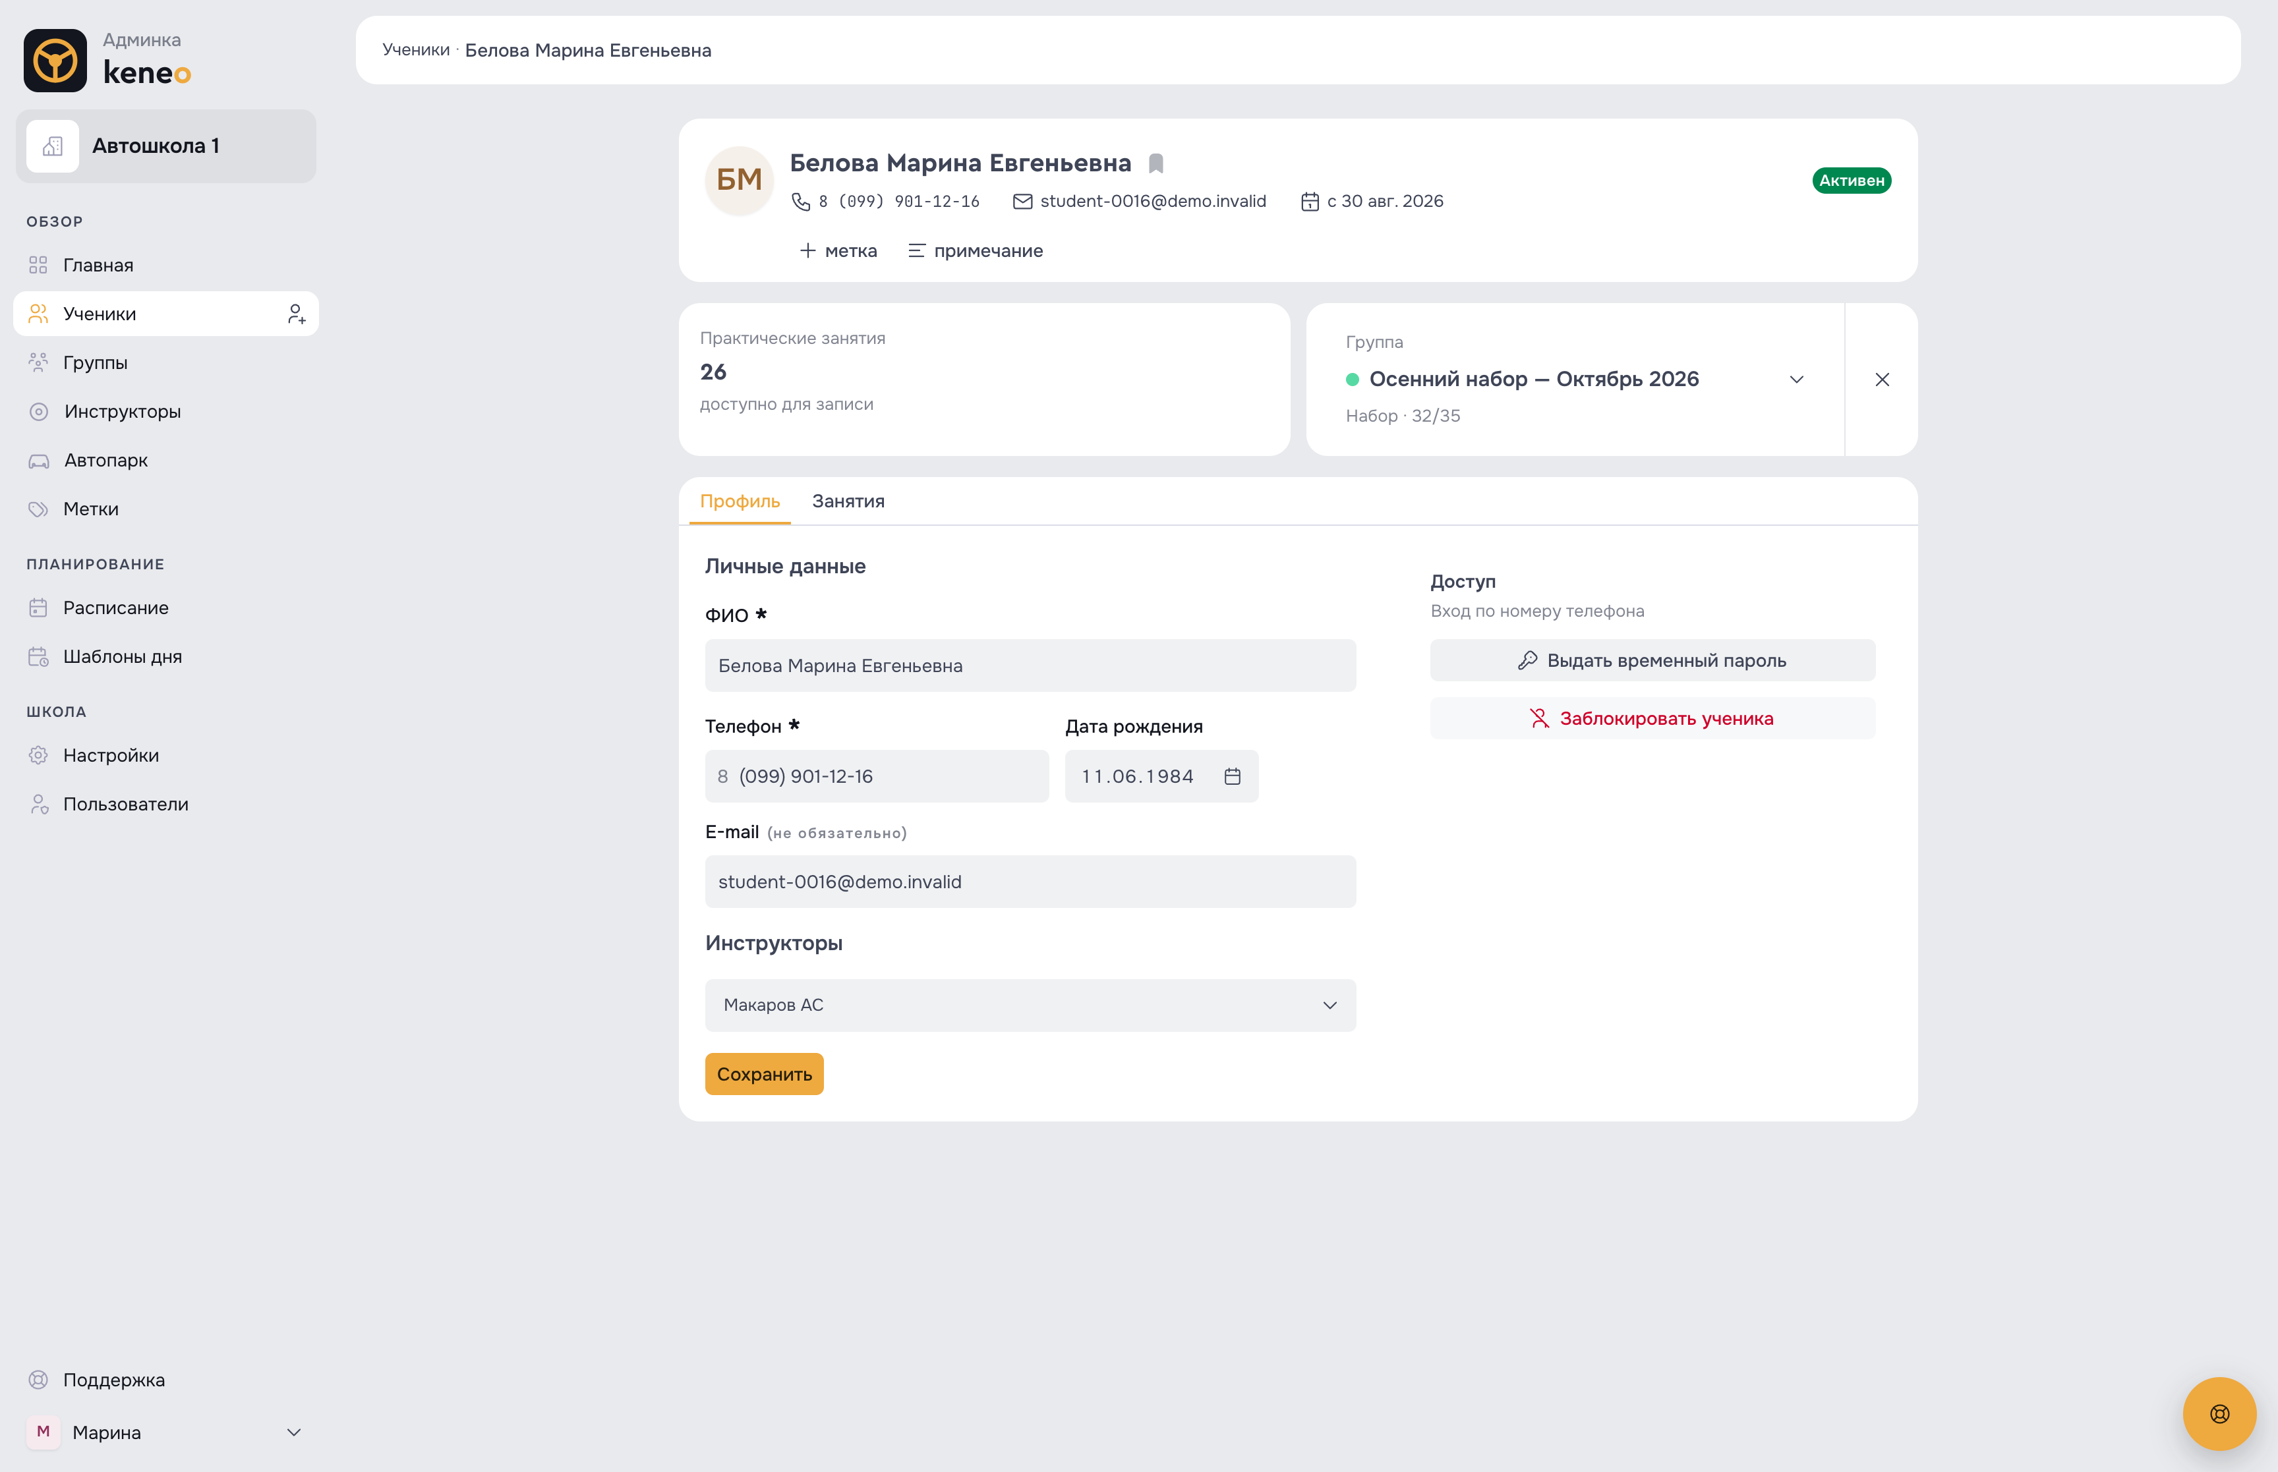Click the ФИО input field
This screenshot has width=2278, height=1472.
1030,665
